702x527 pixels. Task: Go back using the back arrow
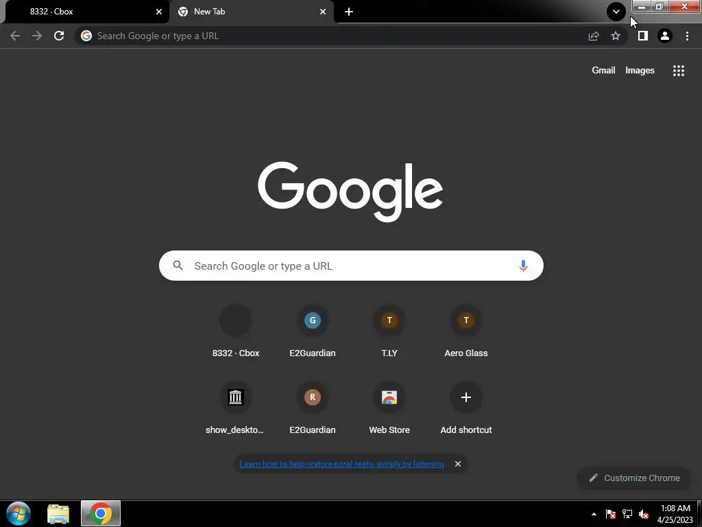pos(15,36)
